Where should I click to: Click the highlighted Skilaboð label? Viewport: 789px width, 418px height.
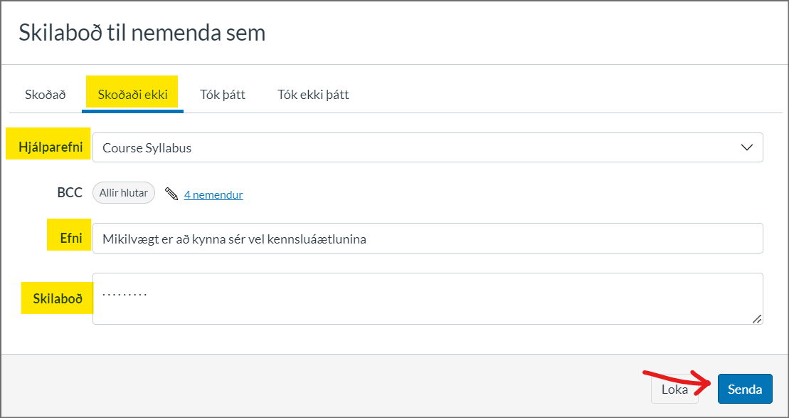tap(56, 298)
